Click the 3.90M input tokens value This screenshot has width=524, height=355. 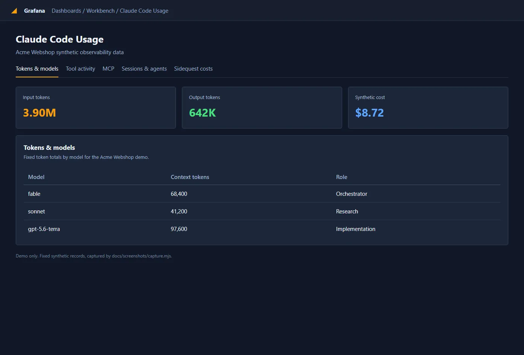39,113
